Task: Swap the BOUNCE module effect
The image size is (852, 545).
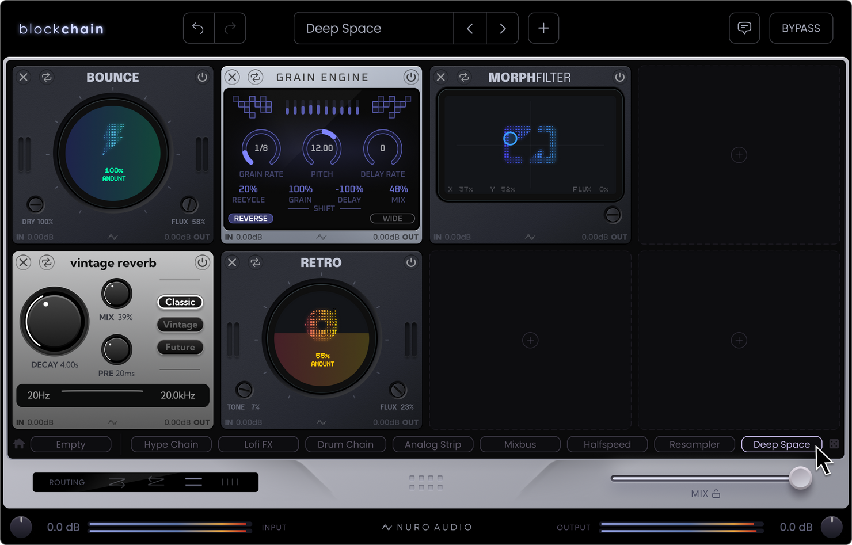Action: point(47,77)
